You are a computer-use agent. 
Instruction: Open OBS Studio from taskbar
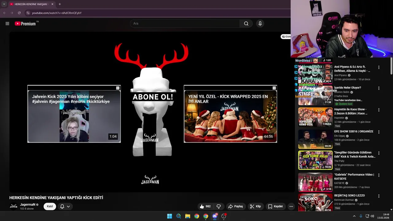coord(224,216)
